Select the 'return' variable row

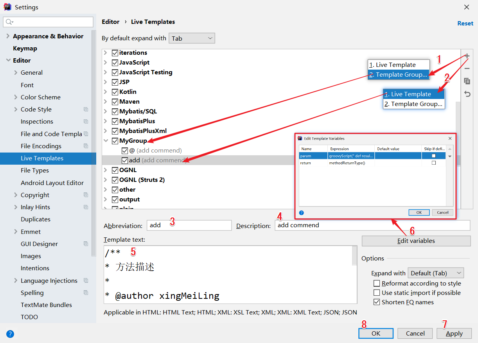[x=372, y=163]
